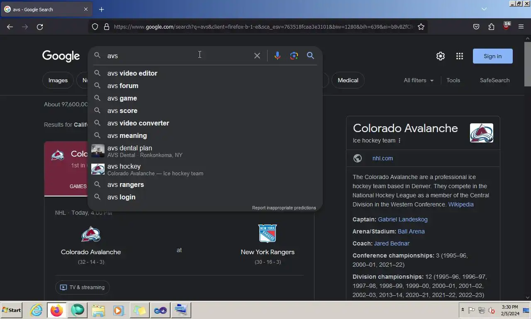Open Gabriel Landeskog captain link
Viewport: 531px width, 319px height.
pyautogui.click(x=402, y=219)
